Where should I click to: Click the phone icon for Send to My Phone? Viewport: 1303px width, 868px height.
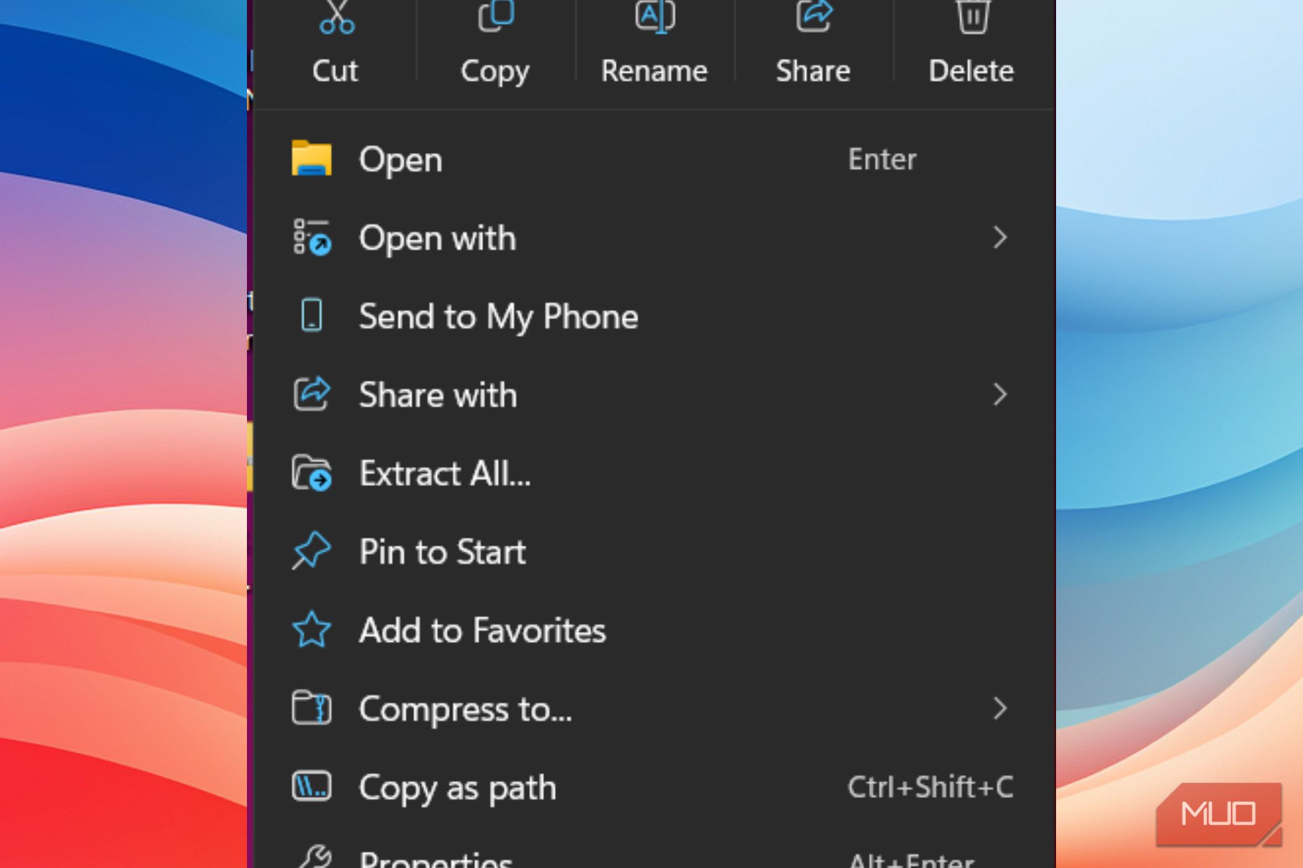click(311, 316)
